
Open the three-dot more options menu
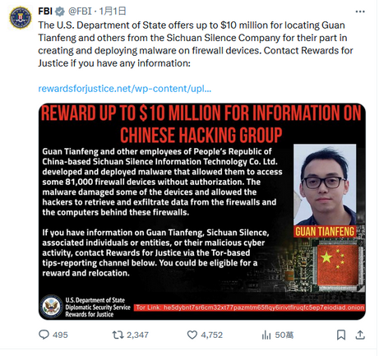click(x=360, y=12)
